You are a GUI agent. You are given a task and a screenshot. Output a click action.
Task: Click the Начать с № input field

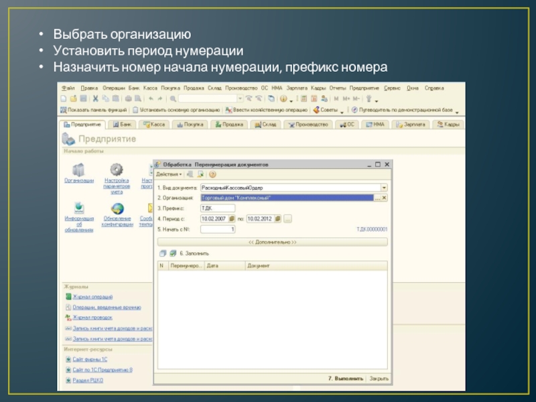(x=218, y=229)
